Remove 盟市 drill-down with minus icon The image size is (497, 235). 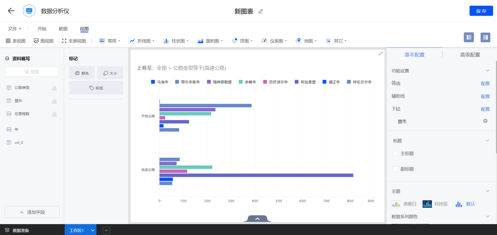pyautogui.click(x=485, y=121)
